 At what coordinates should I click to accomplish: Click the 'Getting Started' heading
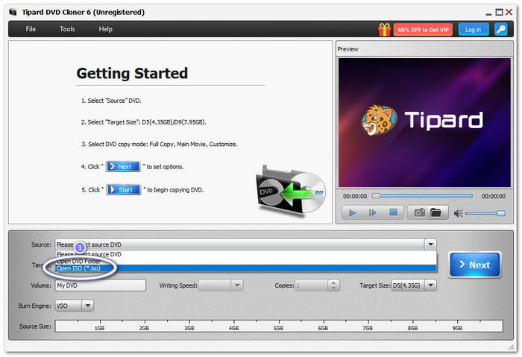pos(132,73)
